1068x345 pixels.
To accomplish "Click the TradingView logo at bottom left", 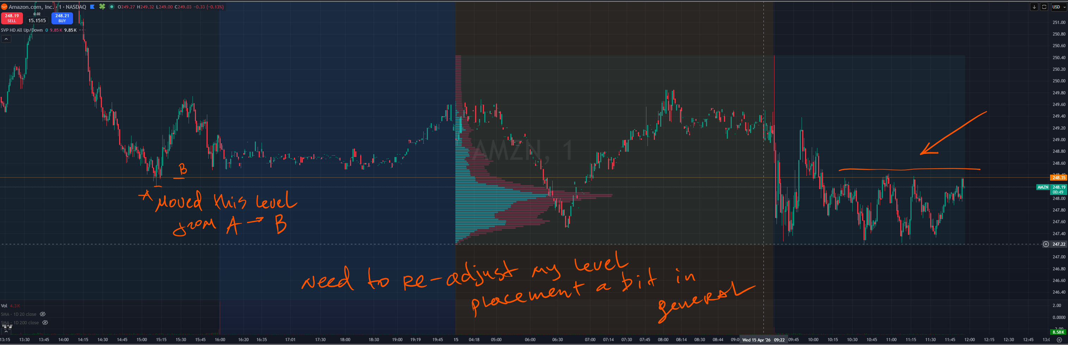I will coord(7,327).
